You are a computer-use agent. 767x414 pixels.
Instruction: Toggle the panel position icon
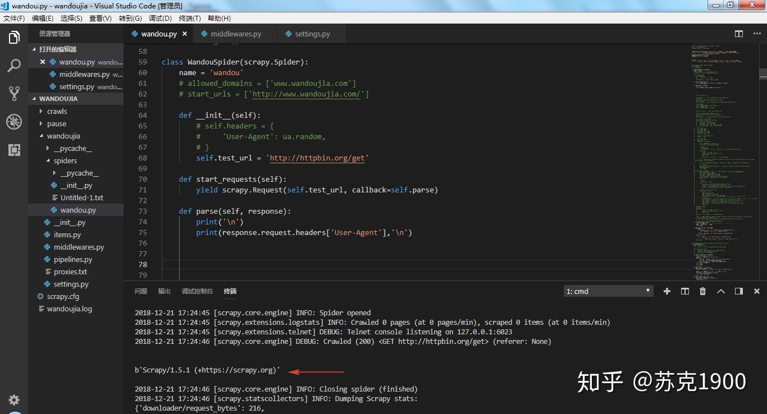click(738, 291)
